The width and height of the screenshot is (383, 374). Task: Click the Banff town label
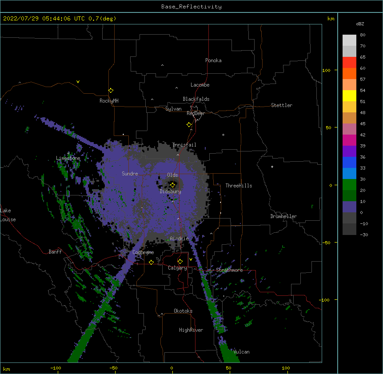tap(55, 252)
